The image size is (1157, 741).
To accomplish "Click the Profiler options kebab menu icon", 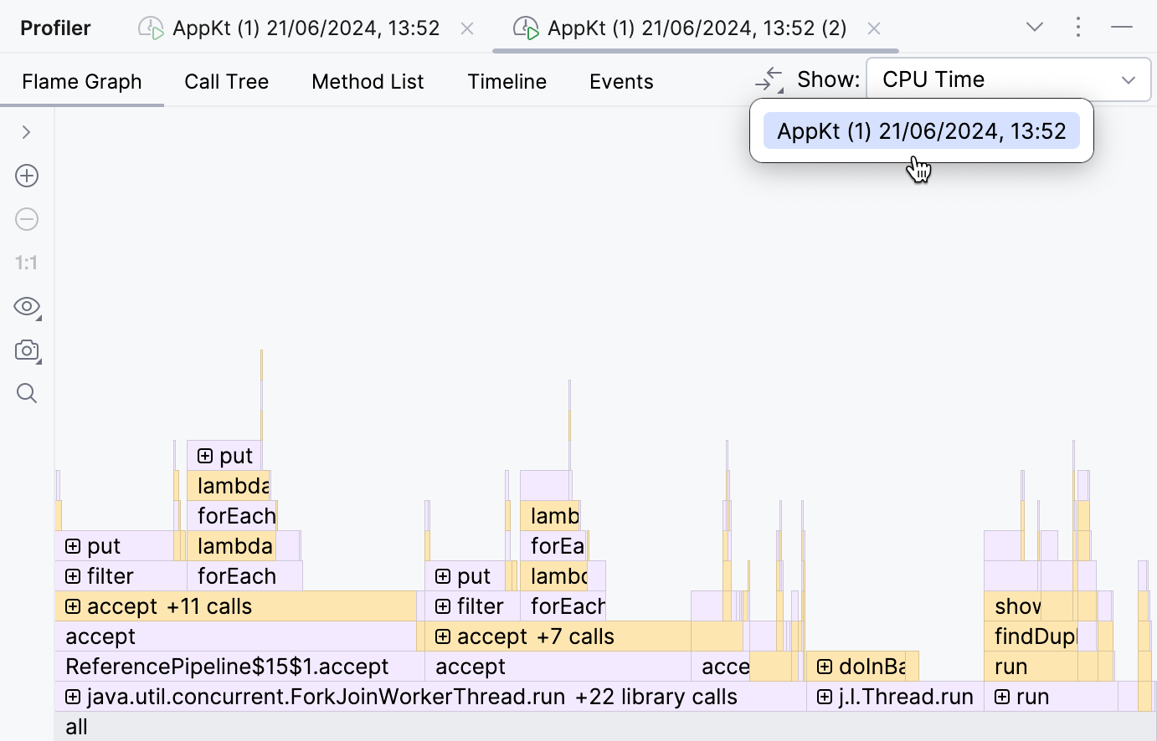I will click(1078, 27).
